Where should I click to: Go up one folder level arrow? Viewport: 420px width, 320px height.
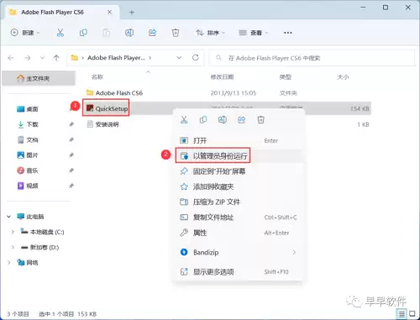[x=56, y=58]
